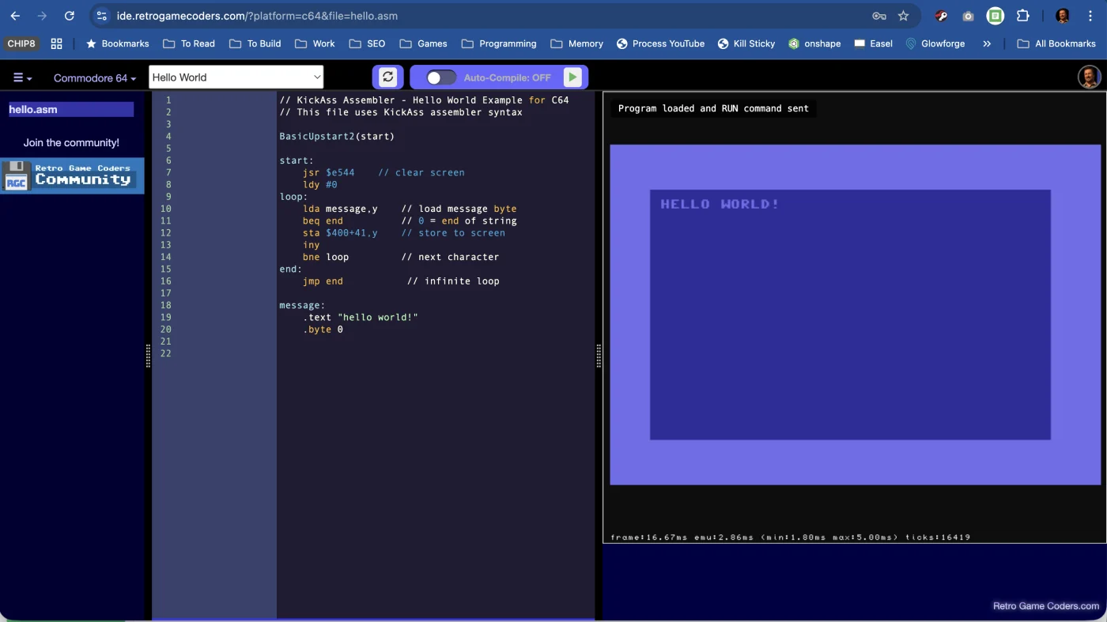Viewport: 1107px width, 622px height.
Task: Click the camera screenshot extension icon
Action: tap(968, 16)
